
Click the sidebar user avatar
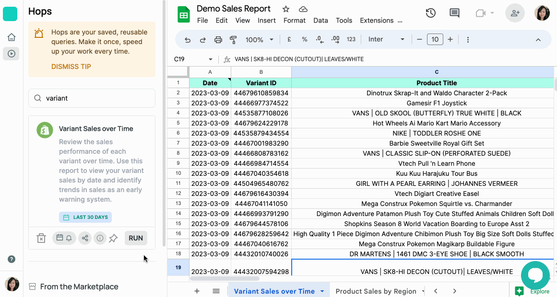pyautogui.click(x=12, y=284)
